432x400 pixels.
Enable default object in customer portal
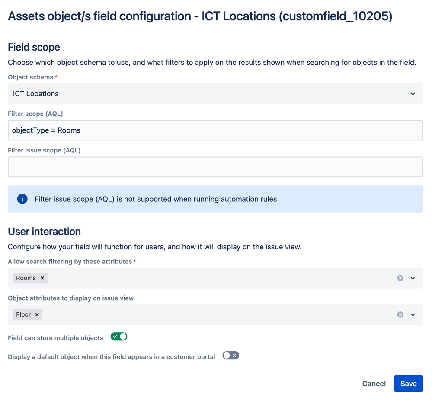point(230,356)
